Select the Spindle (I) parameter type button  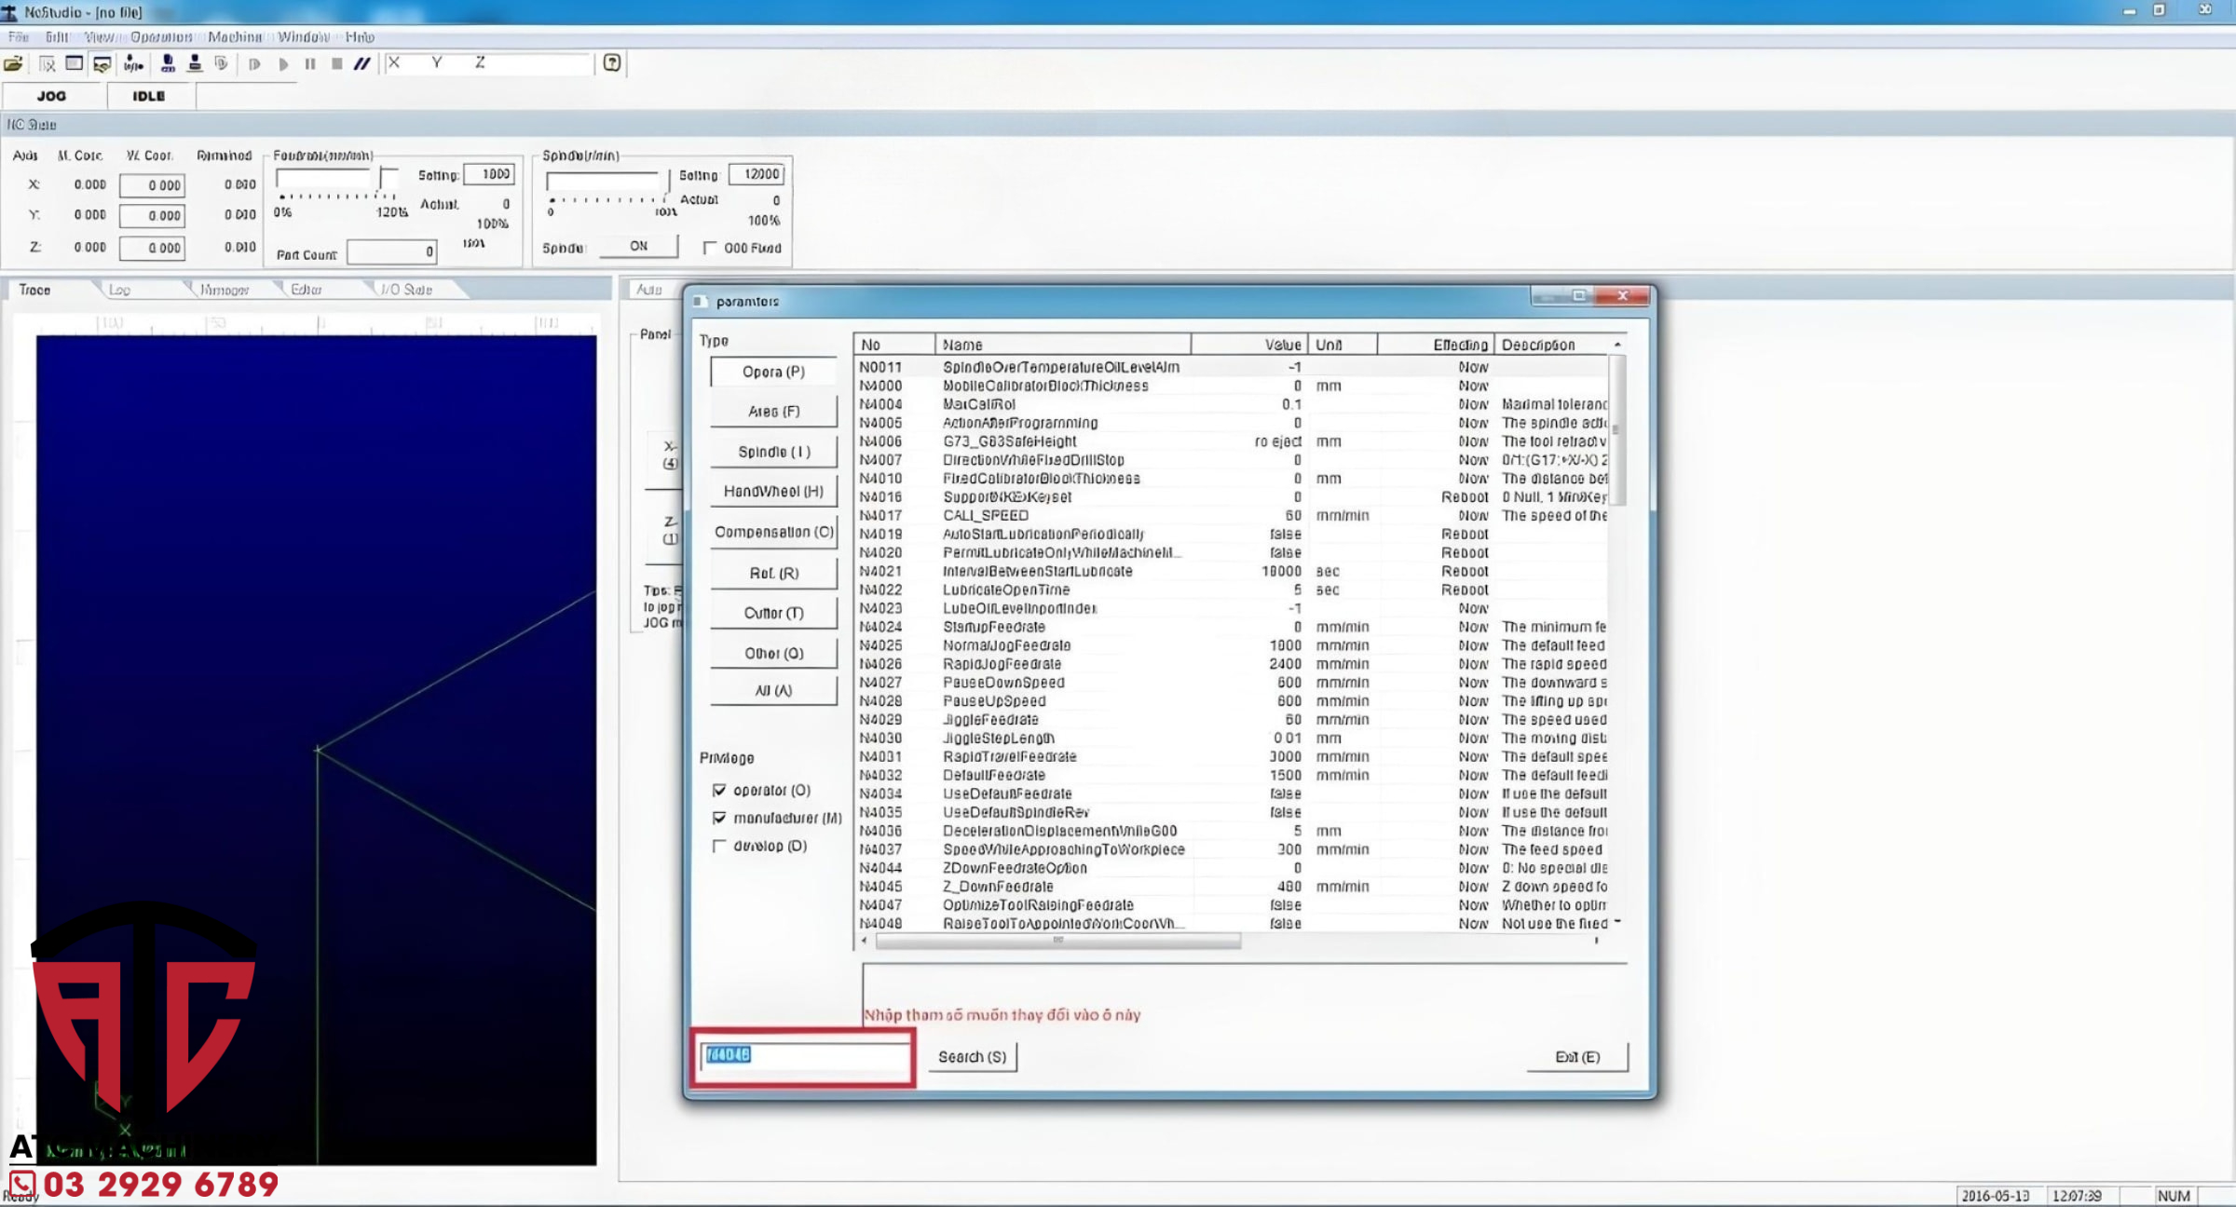(773, 452)
